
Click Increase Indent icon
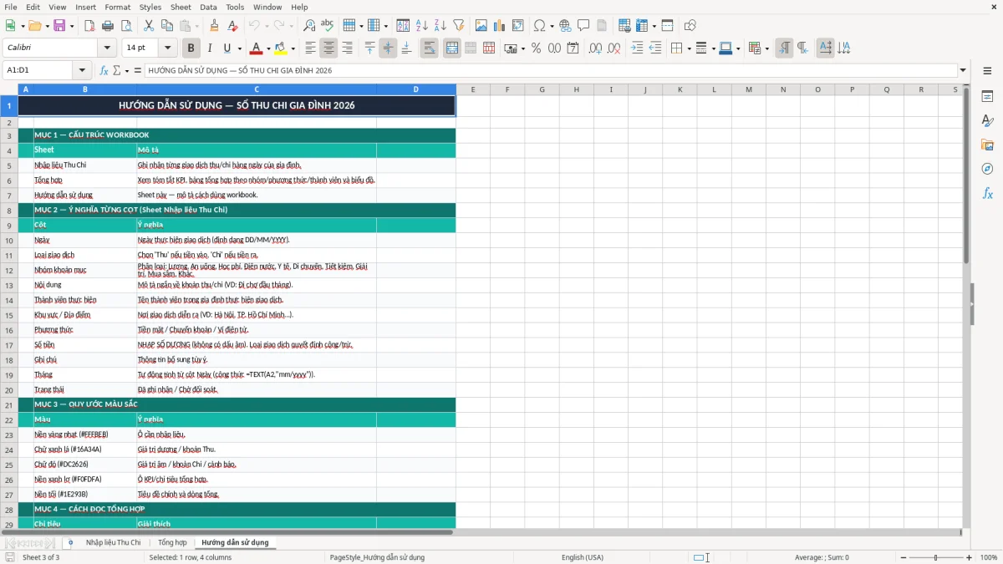coord(637,48)
